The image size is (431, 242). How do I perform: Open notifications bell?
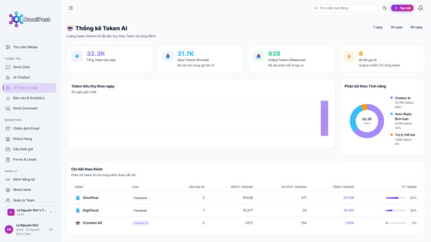(420, 8)
